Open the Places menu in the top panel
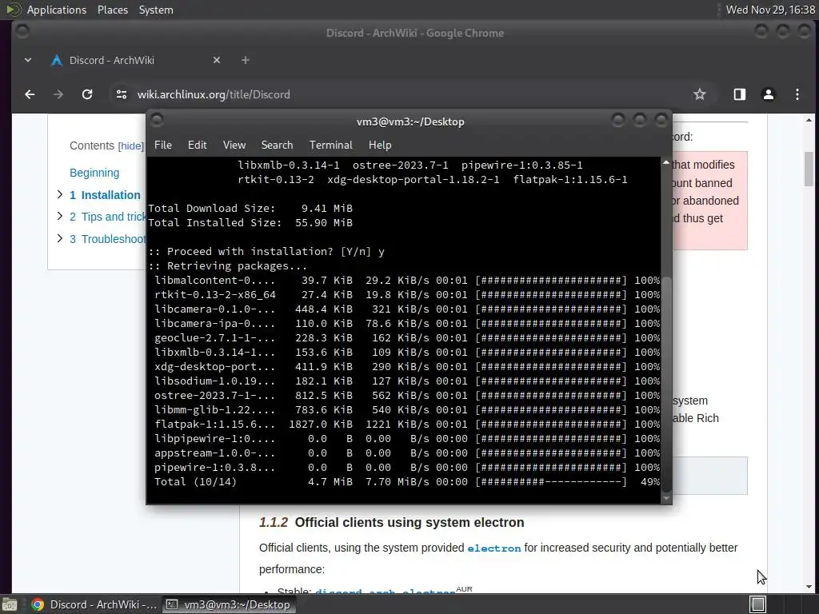819x614 pixels. [x=112, y=10]
